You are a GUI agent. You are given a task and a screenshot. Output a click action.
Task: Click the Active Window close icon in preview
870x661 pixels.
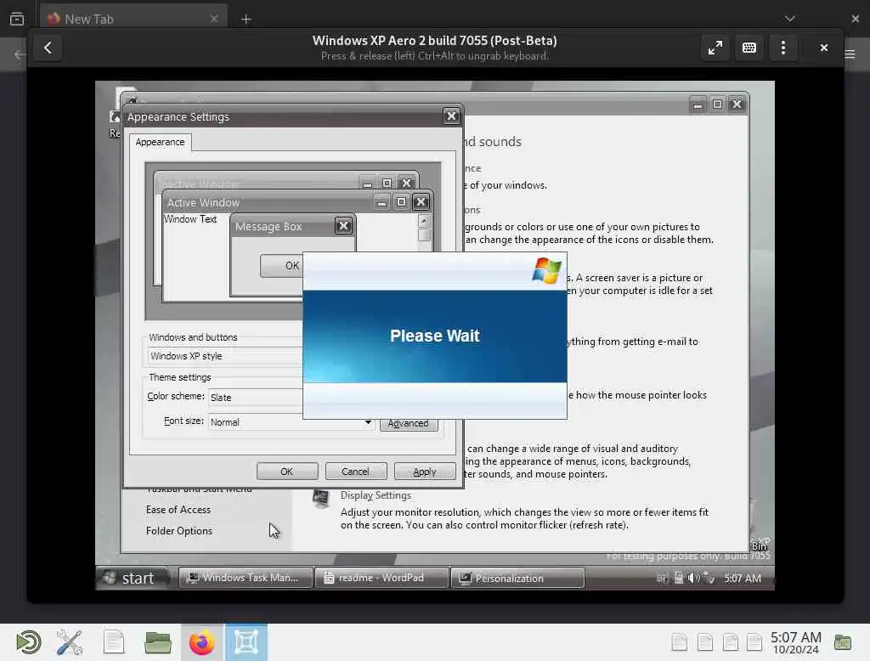[x=421, y=202]
